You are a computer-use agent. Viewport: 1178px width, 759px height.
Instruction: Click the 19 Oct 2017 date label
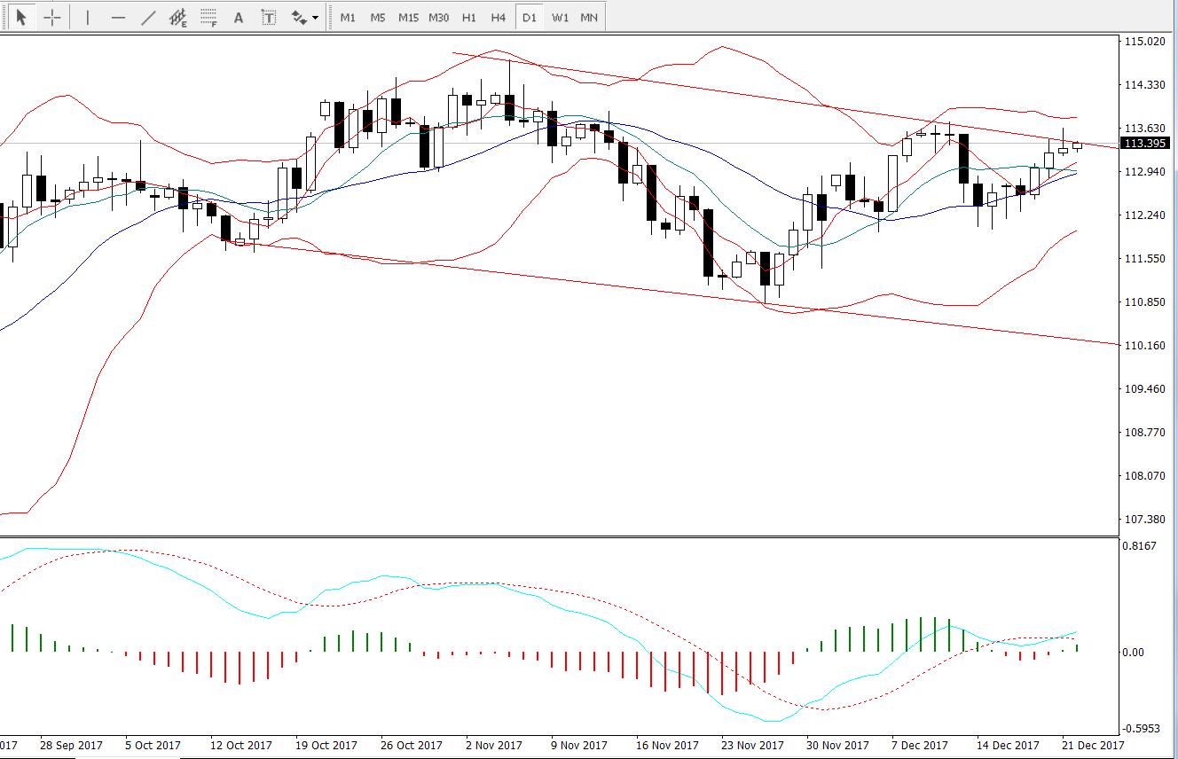tap(326, 745)
